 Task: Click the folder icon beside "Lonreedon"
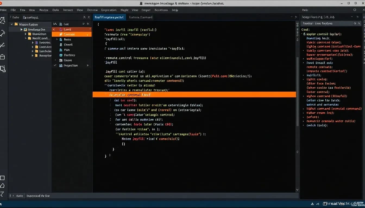pos(37,47)
